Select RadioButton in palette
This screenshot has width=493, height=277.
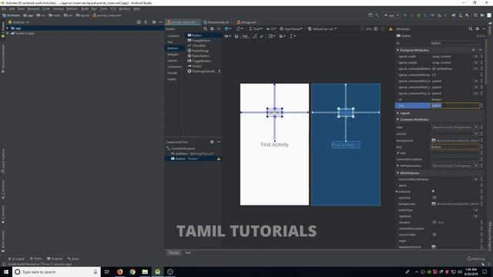pyautogui.click(x=203, y=56)
